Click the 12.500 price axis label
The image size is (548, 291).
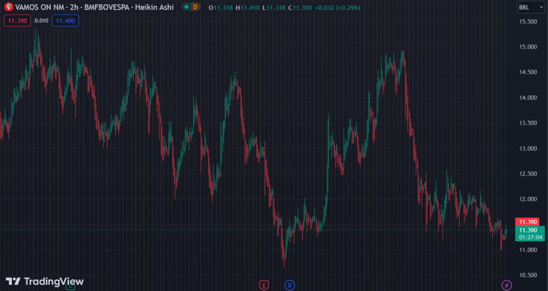pos(528,174)
